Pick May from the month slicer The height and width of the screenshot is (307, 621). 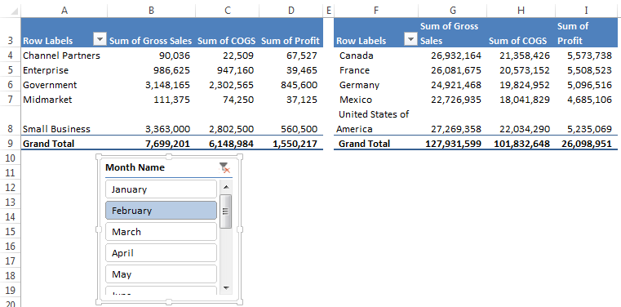[x=162, y=274]
